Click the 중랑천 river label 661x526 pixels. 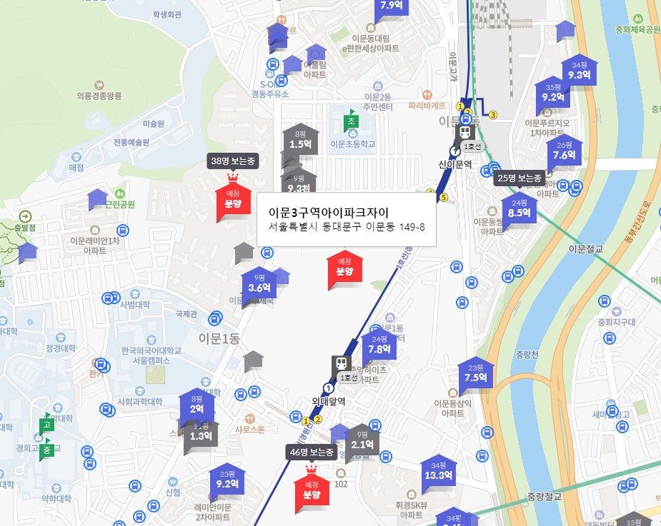pyautogui.click(x=527, y=355)
